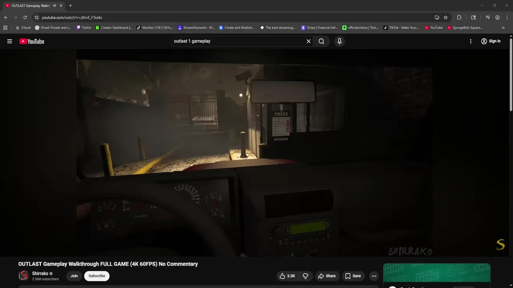Close the OUTLAST Gameplay tab

(x=61, y=6)
